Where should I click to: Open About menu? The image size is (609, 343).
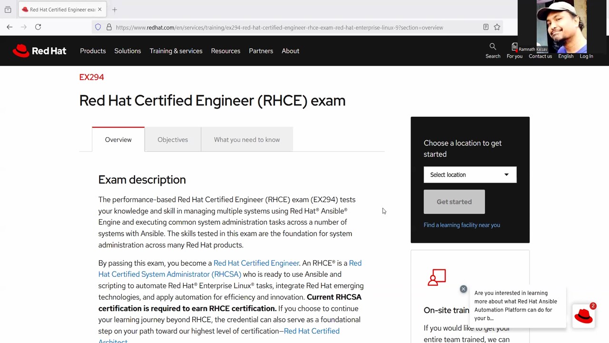pos(290,51)
